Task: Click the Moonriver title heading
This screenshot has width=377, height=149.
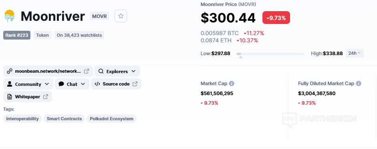Action: (52, 16)
